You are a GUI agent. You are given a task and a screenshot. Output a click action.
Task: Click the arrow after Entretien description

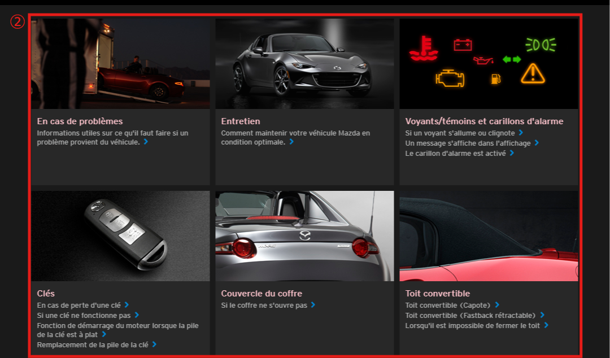(x=291, y=142)
